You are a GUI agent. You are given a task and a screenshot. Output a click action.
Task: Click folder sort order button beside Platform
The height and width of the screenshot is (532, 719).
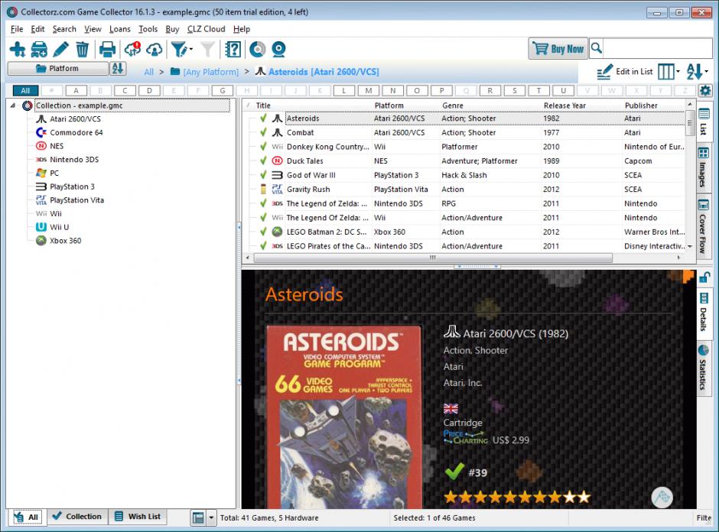(118, 69)
